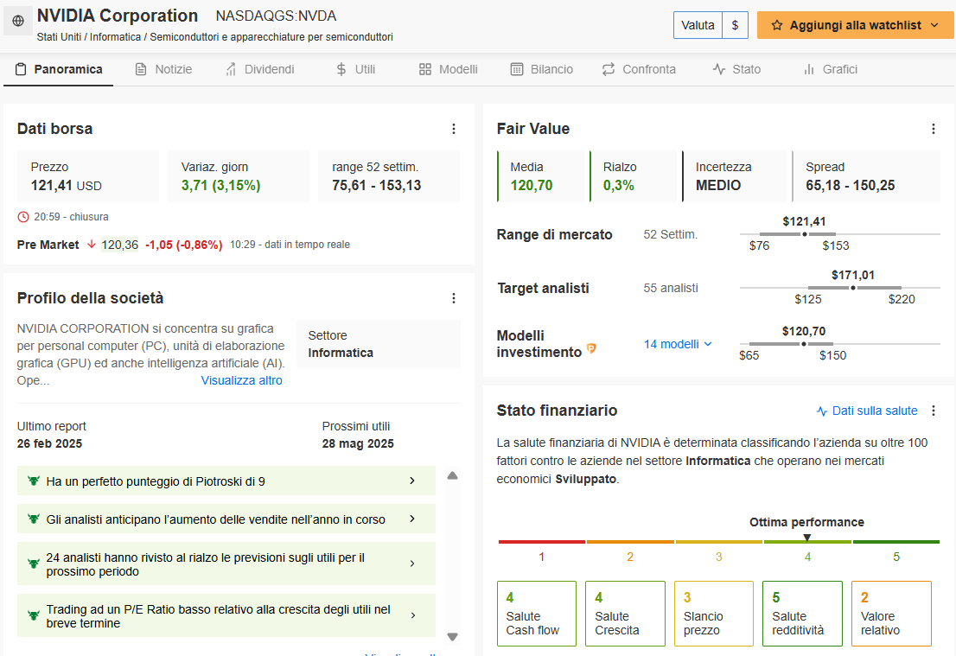Click the red clock icon near 20:59 chiusura
The image size is (956, 656).
pos(23,217)
